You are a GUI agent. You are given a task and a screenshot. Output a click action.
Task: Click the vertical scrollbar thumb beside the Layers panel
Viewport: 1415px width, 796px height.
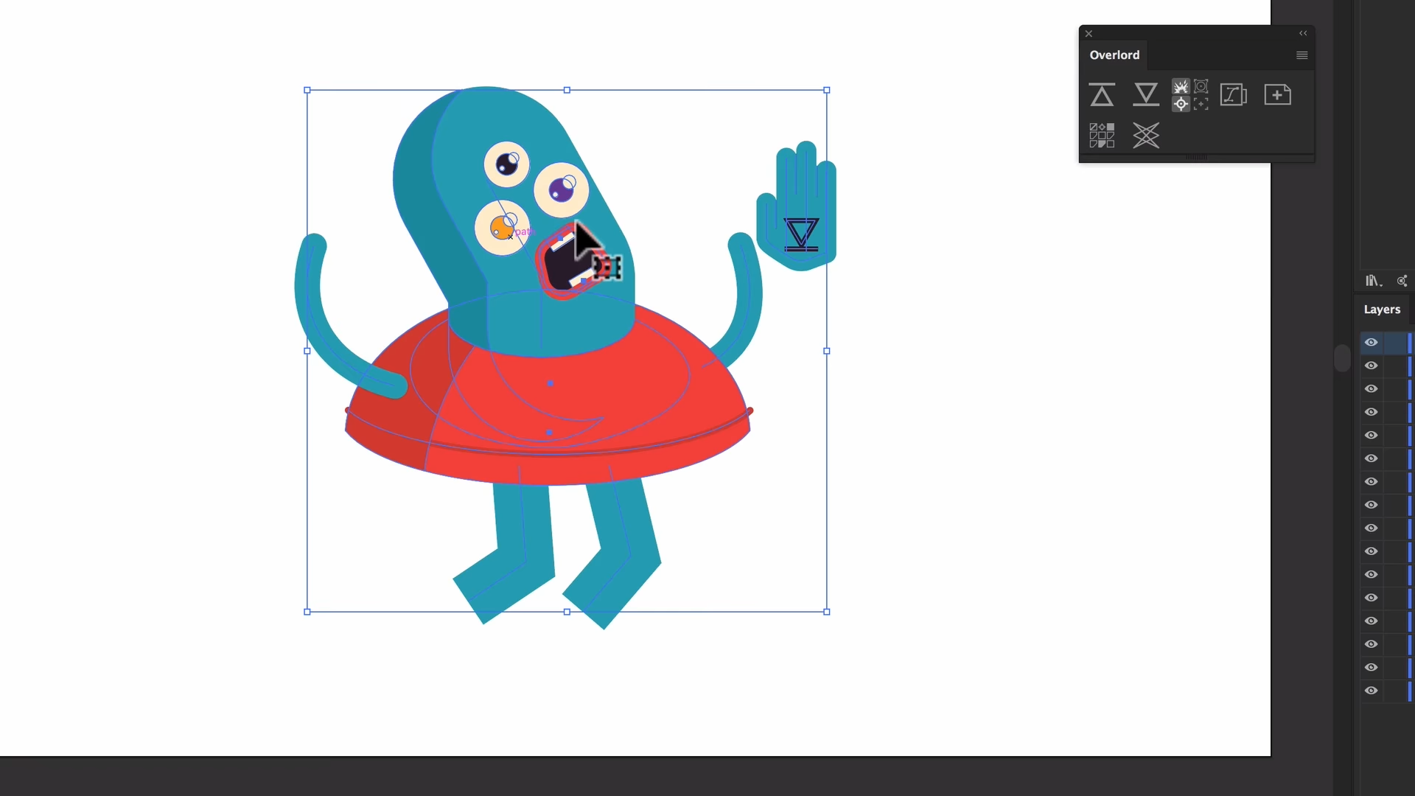[x=1342, y=358]
